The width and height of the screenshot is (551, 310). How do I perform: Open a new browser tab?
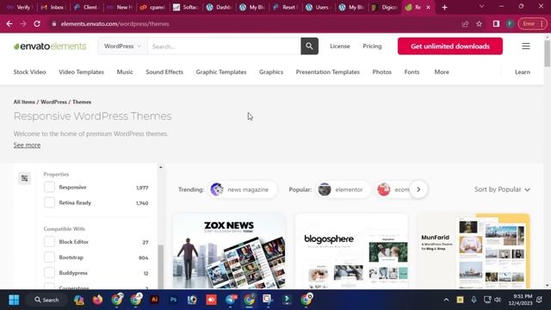coord(444,7)
